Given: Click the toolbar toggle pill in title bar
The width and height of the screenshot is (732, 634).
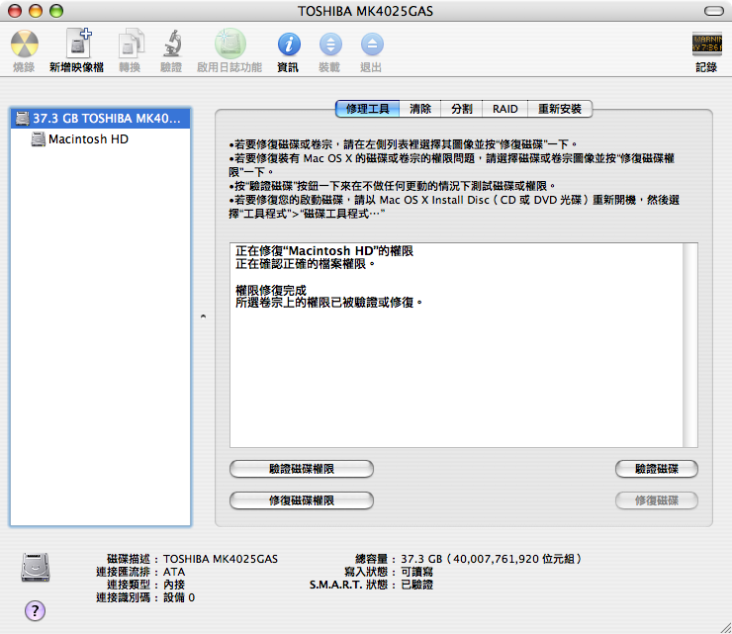Looking at the screenshot, I should point(714,11).
